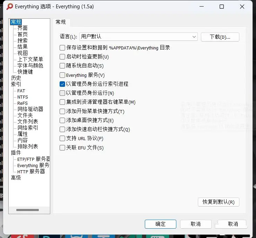
Task: Click the Everything magnifier icon in title bar
Action: 10,7
